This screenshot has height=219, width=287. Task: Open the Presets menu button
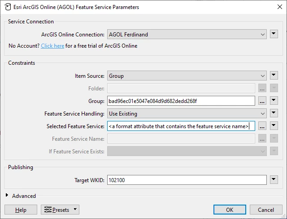pos(60,210)
